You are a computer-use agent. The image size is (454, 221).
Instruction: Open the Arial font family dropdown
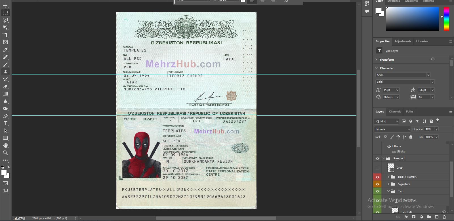pyautogui.click(x=428, y=75)
